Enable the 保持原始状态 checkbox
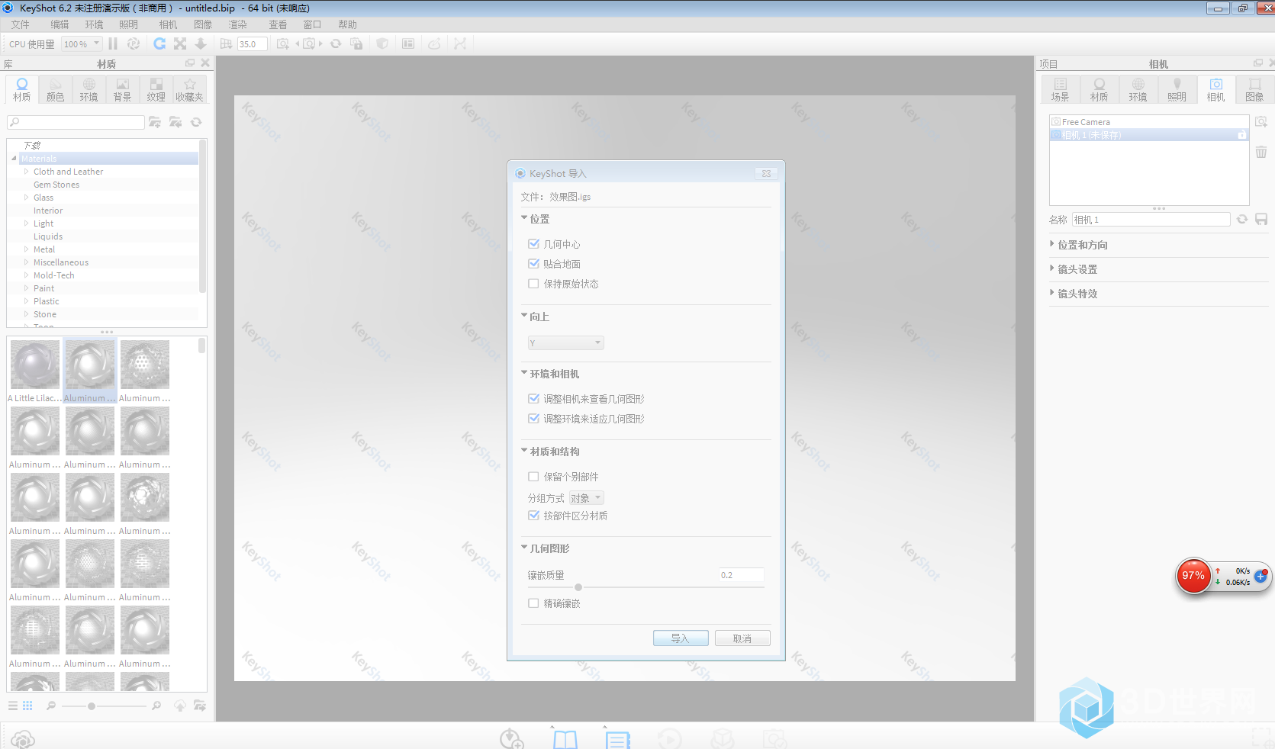 pos(533,284)
